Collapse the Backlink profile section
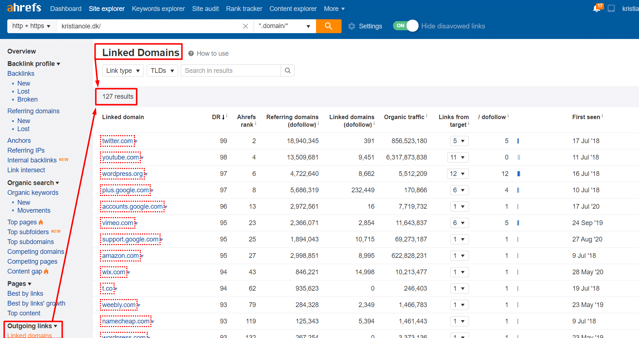 point(34,64)
